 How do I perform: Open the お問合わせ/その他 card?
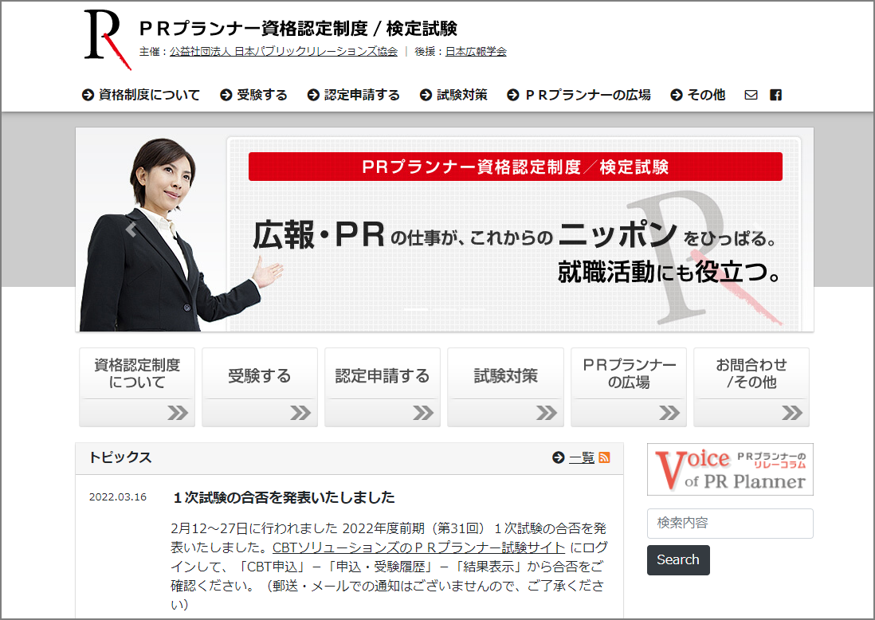pyautogui.click(x=751, y=387)
